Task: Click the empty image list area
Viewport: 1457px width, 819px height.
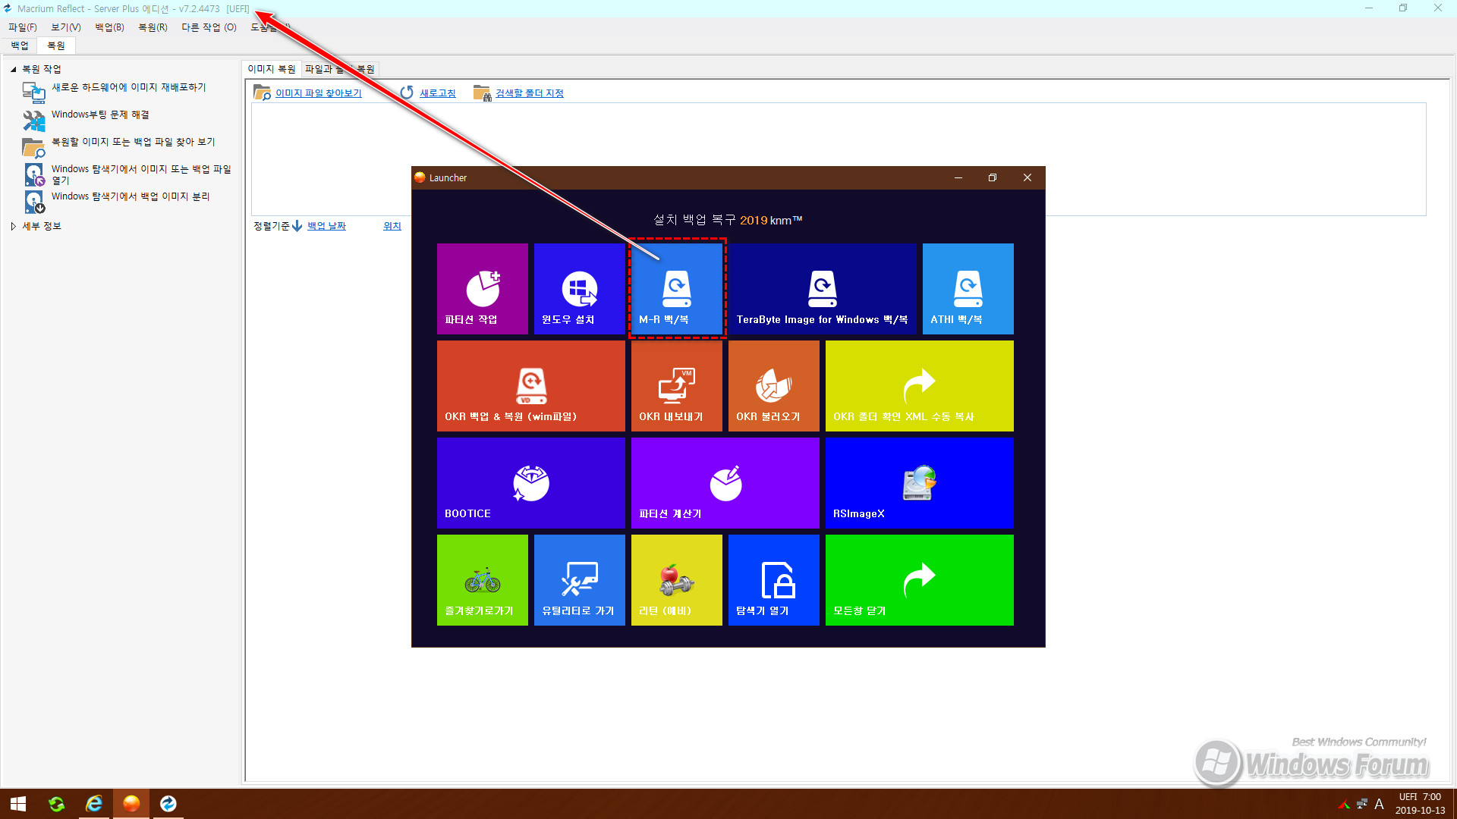Action: pos(839,159)
